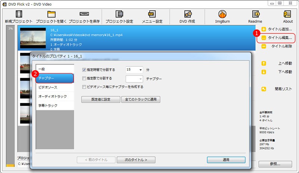Open the チャプター count dropdown
The height and width of the screenshot is (173, 299).
point(134,79)
